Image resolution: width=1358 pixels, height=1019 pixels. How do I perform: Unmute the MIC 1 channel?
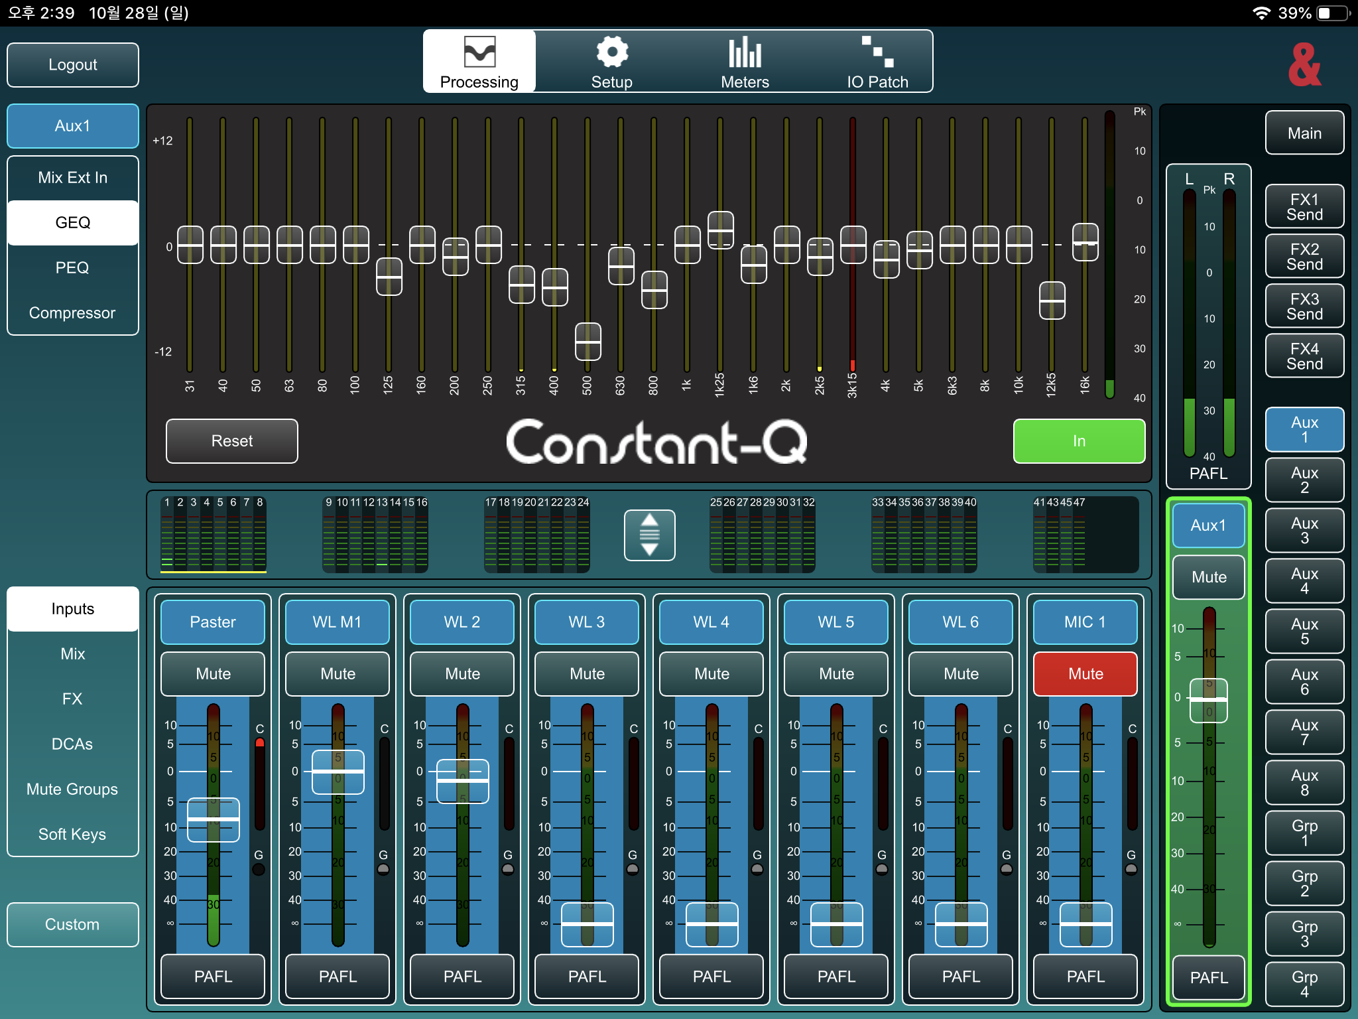[x=1085, y=674]
